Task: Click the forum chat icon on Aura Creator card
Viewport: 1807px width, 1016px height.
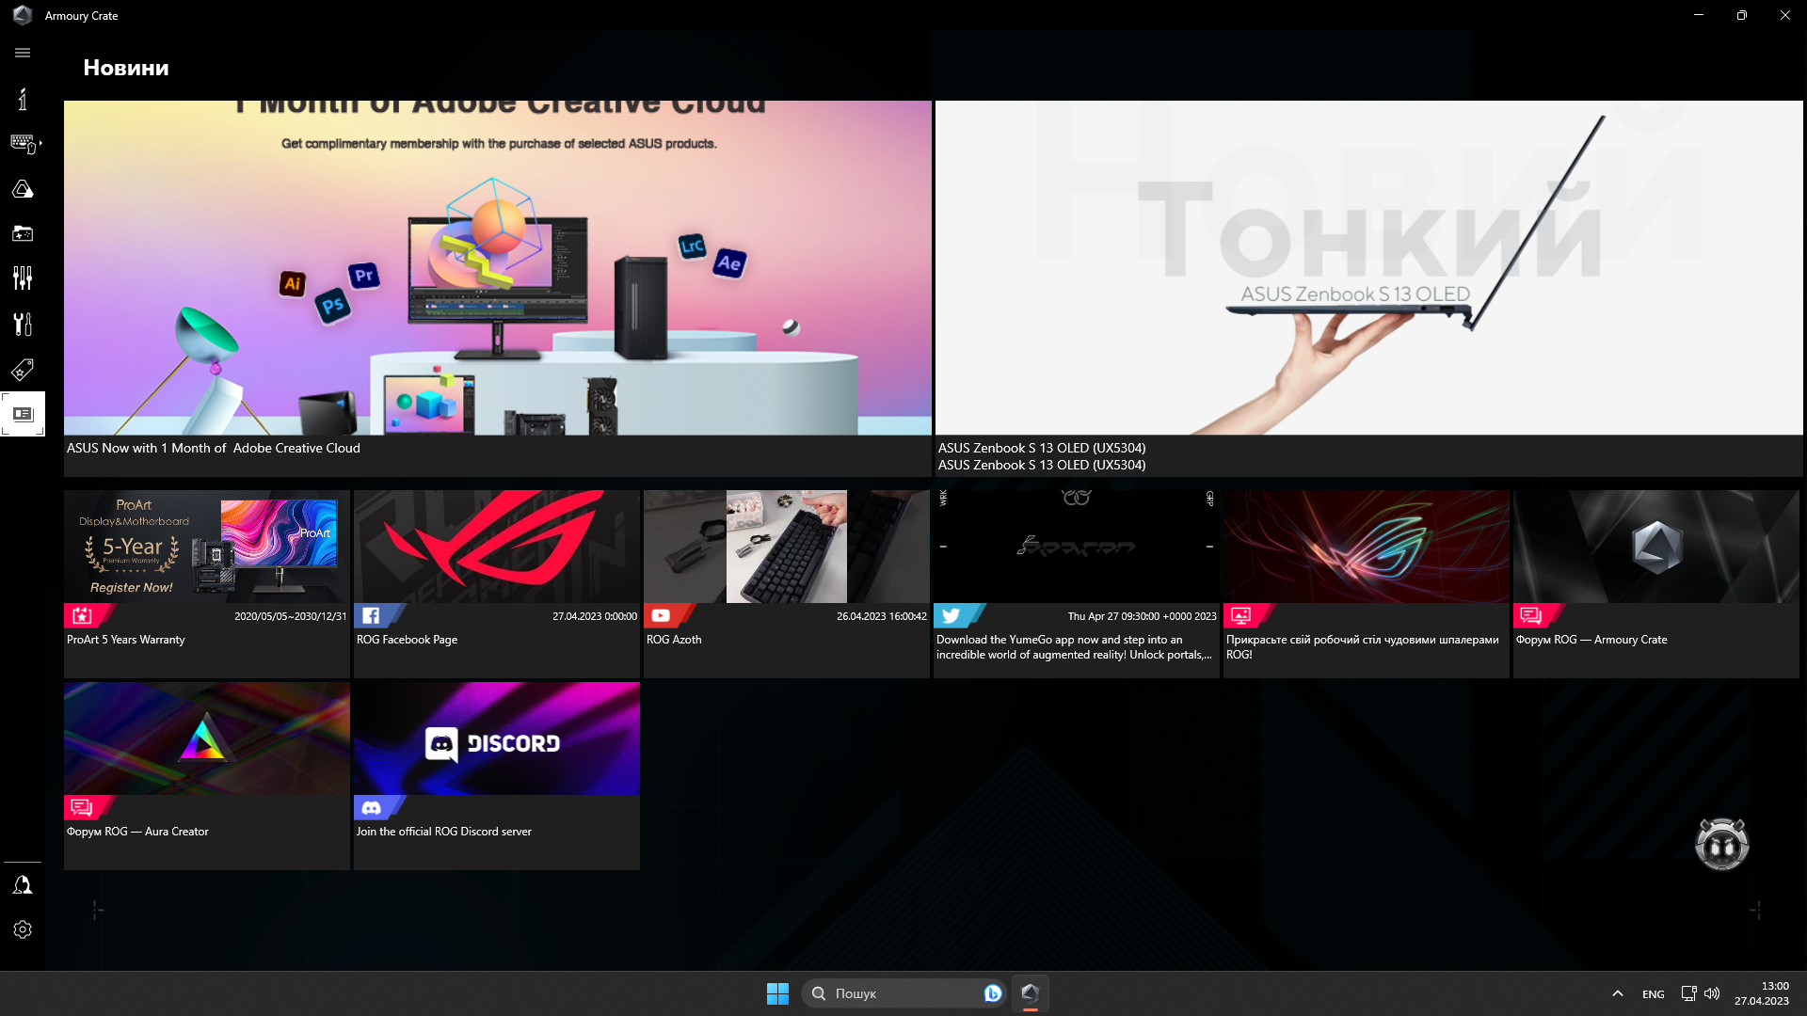Action: pos(81,808)
